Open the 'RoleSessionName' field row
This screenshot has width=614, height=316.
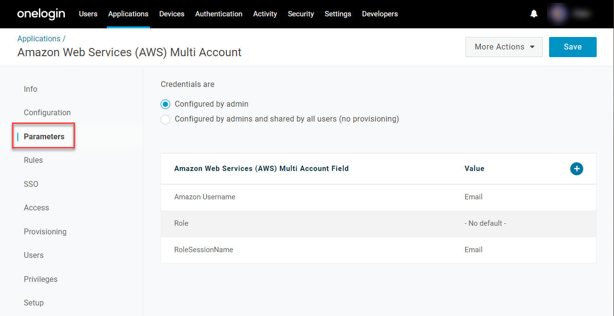click(378, 250)
